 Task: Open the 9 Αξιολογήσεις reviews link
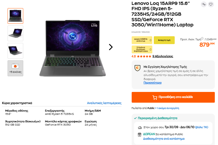click(162, 56)
